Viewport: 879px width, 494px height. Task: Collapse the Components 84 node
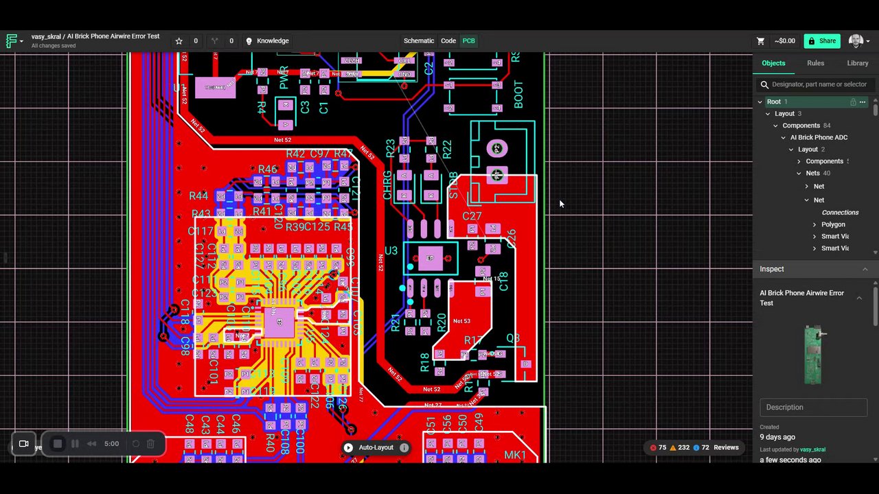776,126
